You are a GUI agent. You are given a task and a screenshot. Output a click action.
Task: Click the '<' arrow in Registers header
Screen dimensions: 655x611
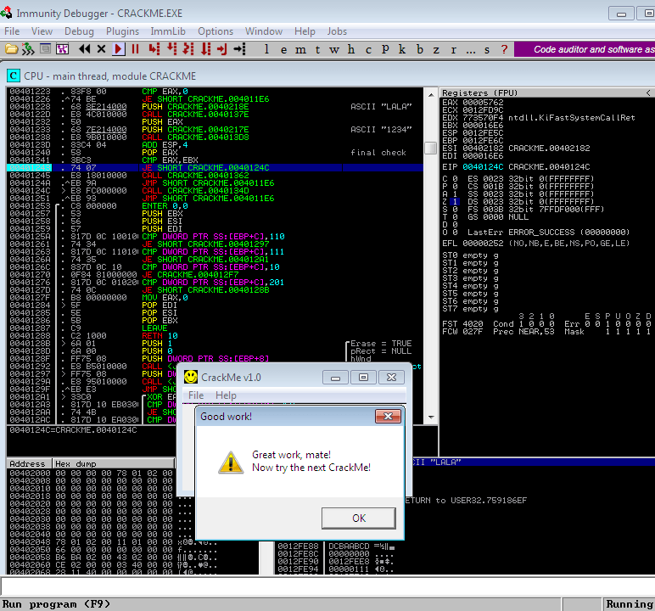coord(648,92)
